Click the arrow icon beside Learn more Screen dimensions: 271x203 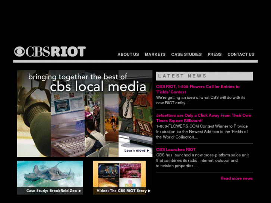click(x=148, y=150)
